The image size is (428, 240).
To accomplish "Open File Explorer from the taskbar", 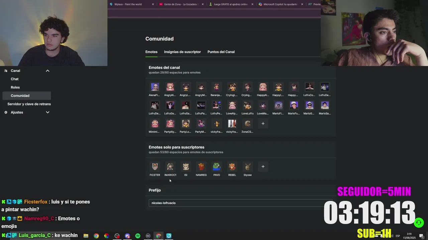I will 86,236.
